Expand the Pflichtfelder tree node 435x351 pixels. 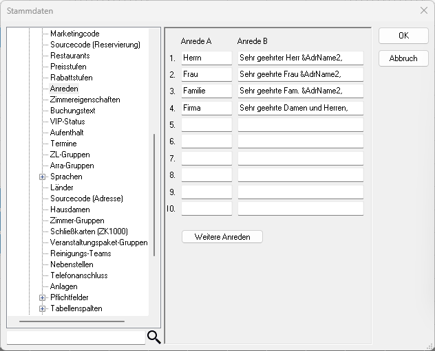tap(42, 297)
